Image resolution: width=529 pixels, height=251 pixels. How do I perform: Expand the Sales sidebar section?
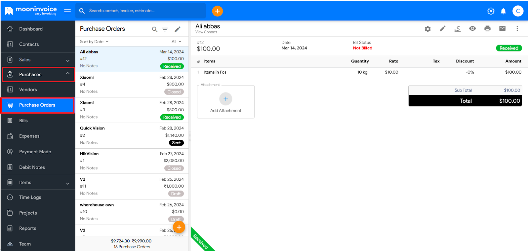click(38, 60)
